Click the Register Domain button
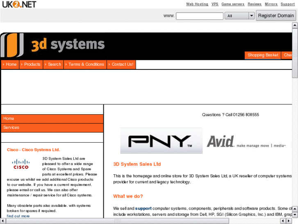 tap(276, 16)
